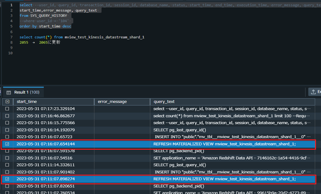Check the row starting 07:11:07.901402
Image resolution: width=321 pixels, height=194 pixels.
tap(7, 172)
